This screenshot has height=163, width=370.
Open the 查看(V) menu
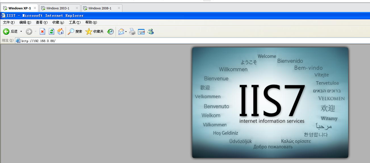pyautogui.click(x=42, y=22)
